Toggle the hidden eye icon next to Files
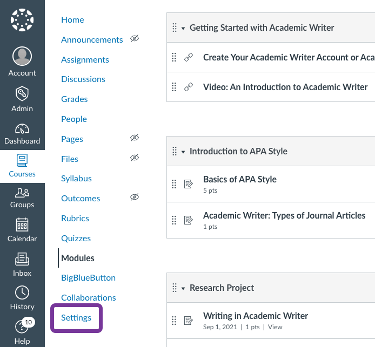375x347 pixels. pos(135,158)
